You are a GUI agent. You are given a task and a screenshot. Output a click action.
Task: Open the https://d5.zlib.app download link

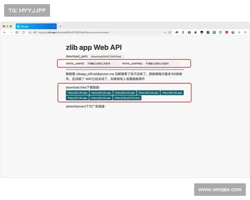148,92
